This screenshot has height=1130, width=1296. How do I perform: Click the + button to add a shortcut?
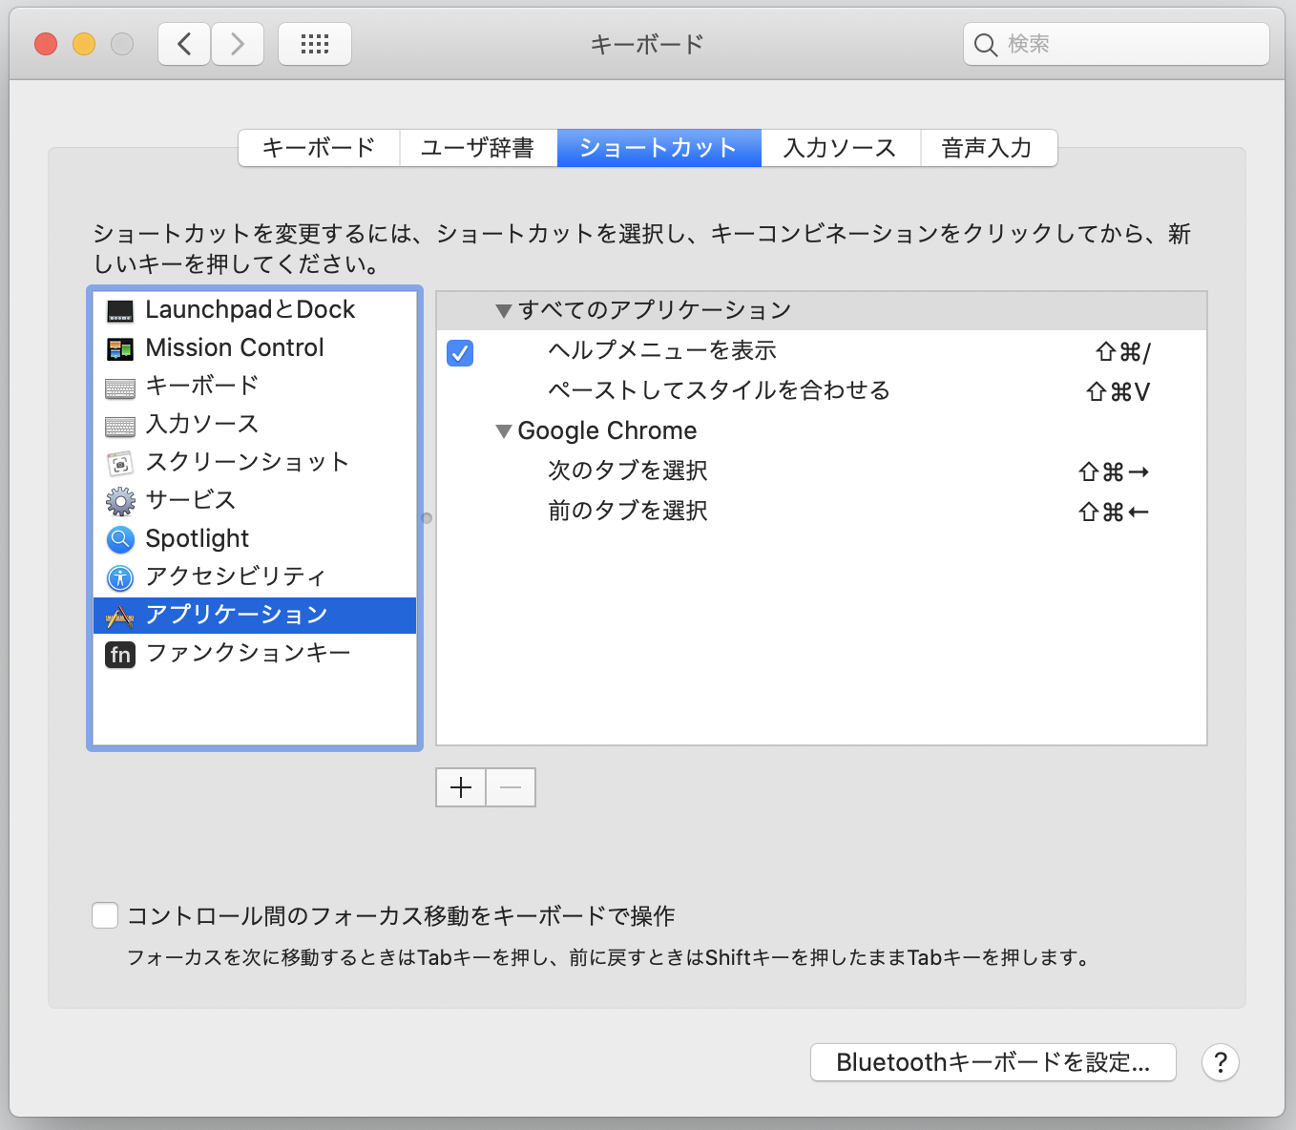tap(460, 786)
